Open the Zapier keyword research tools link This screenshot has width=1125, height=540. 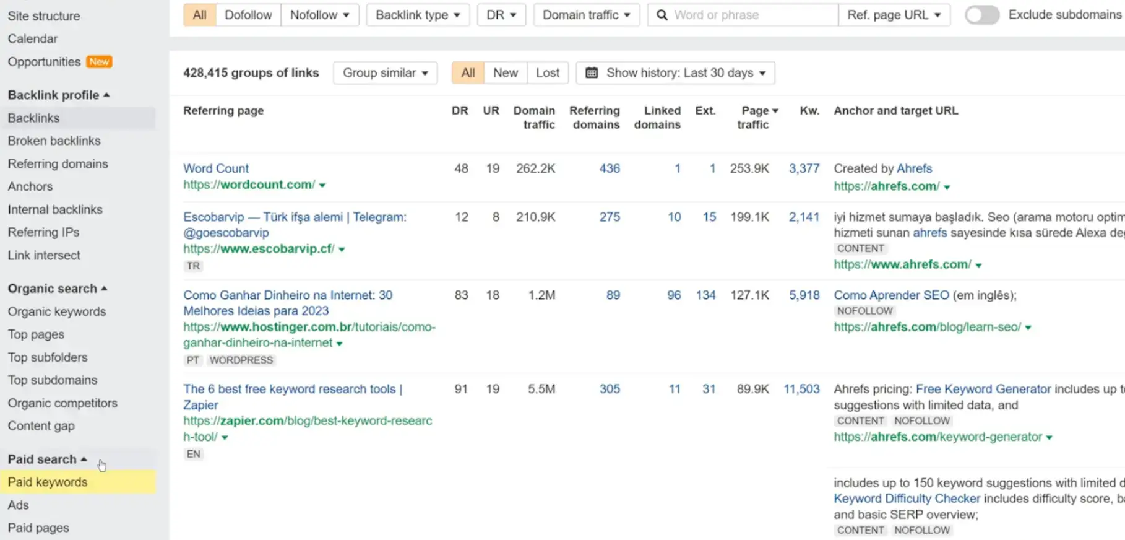tap(293, 397)
